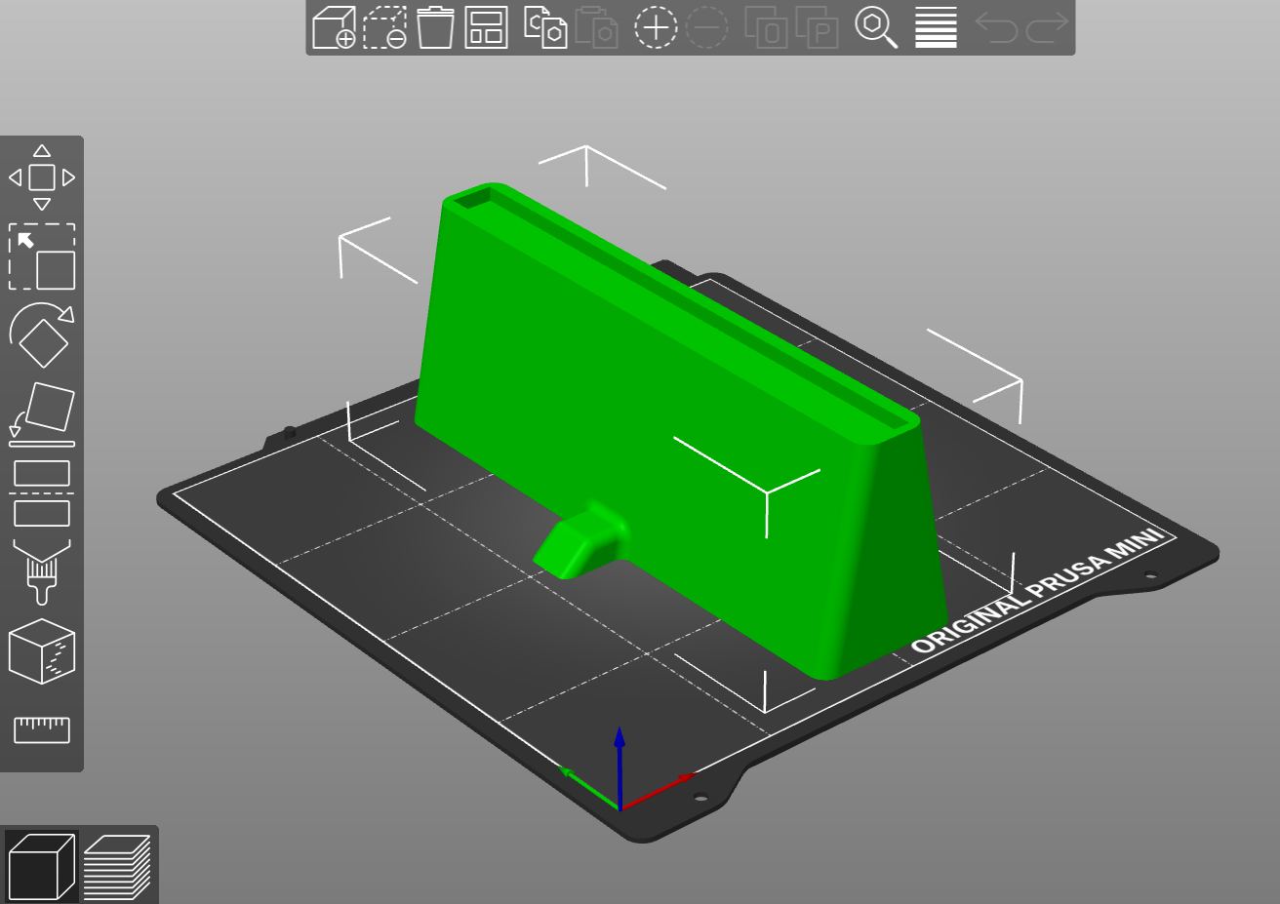
Task: Select the Scale tool
Action: (42, 256)
